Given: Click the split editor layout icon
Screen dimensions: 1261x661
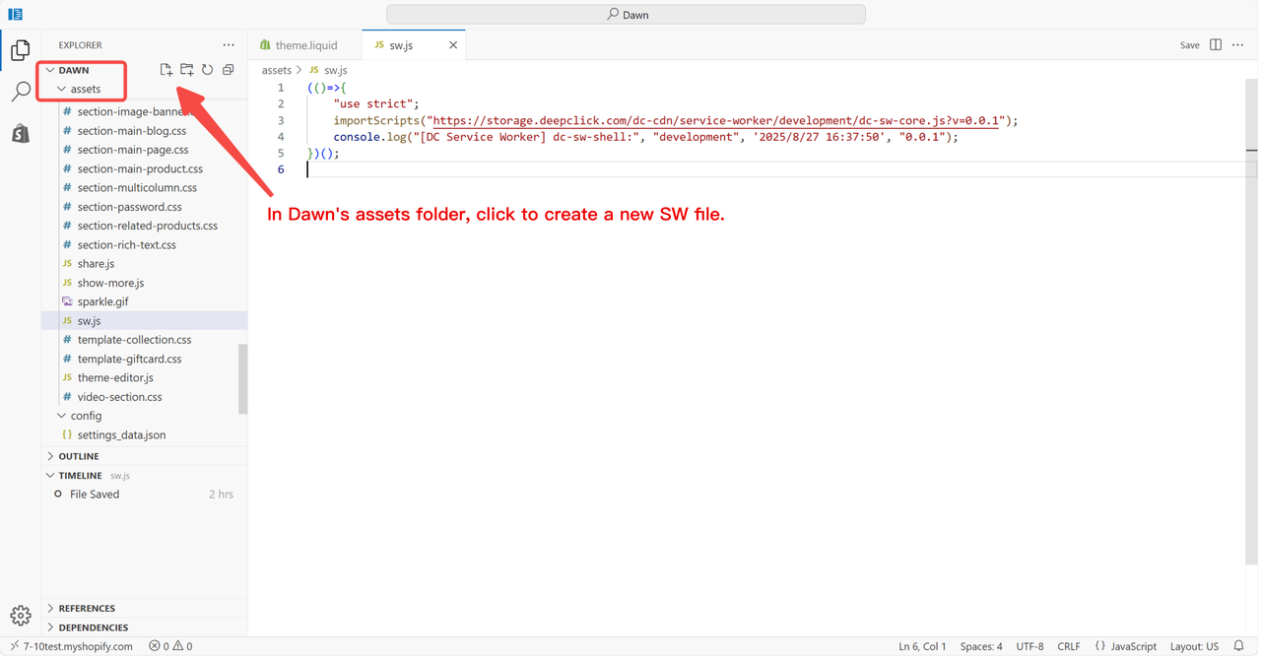Looking at the screenshot, I should [x=1216, y=45].
